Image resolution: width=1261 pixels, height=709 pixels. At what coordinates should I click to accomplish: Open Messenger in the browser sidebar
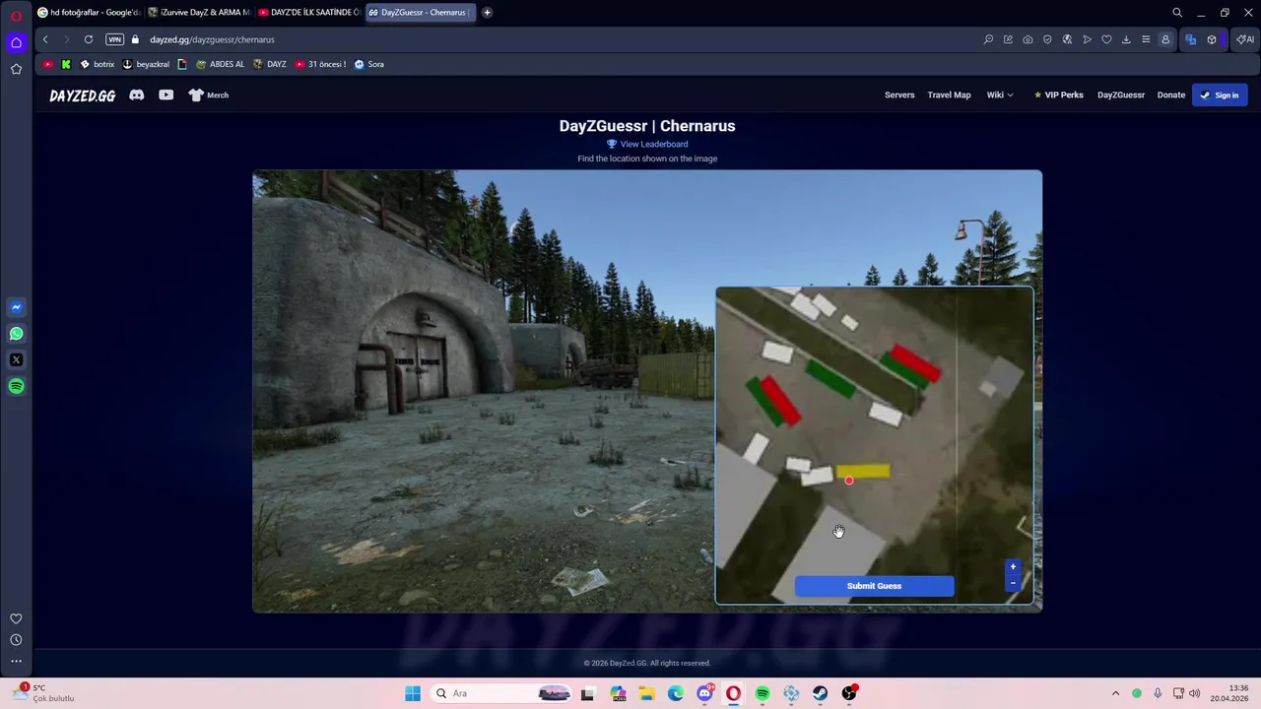pos(16,307)
